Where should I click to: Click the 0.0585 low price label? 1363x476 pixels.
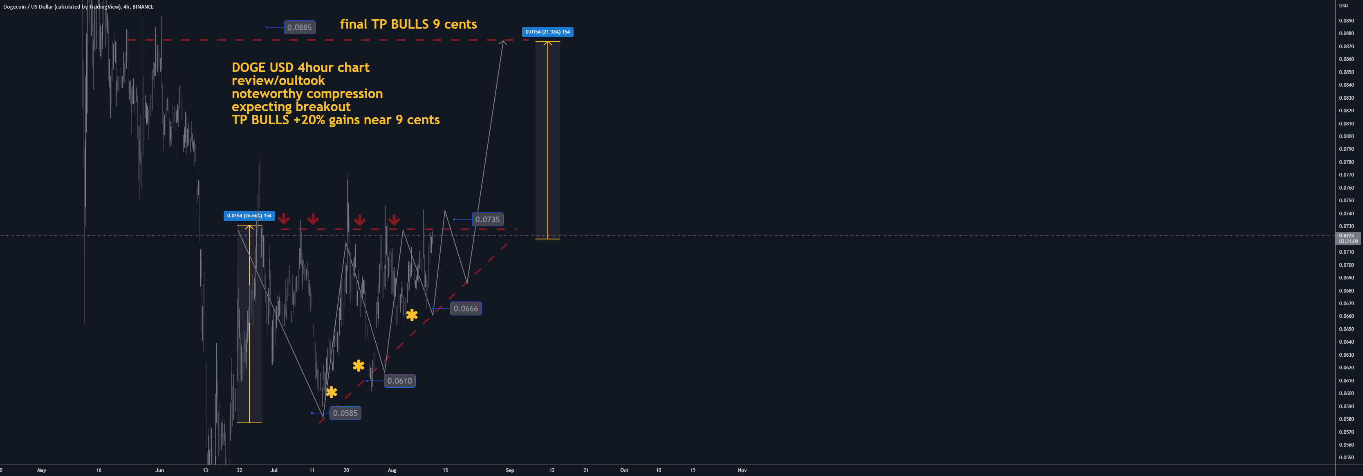coord(345,413)
